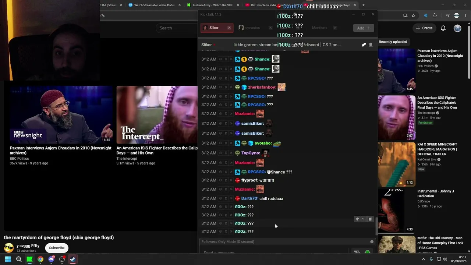Viewport: 471px width, 265px height.
Task: Click the Add chatroom button
Action: tap(363, 28)
